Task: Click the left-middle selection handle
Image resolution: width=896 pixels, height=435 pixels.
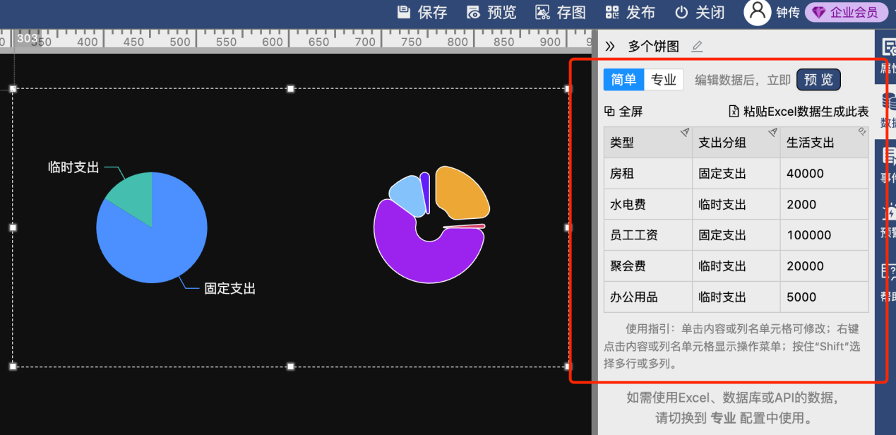Action: [13, 227]
